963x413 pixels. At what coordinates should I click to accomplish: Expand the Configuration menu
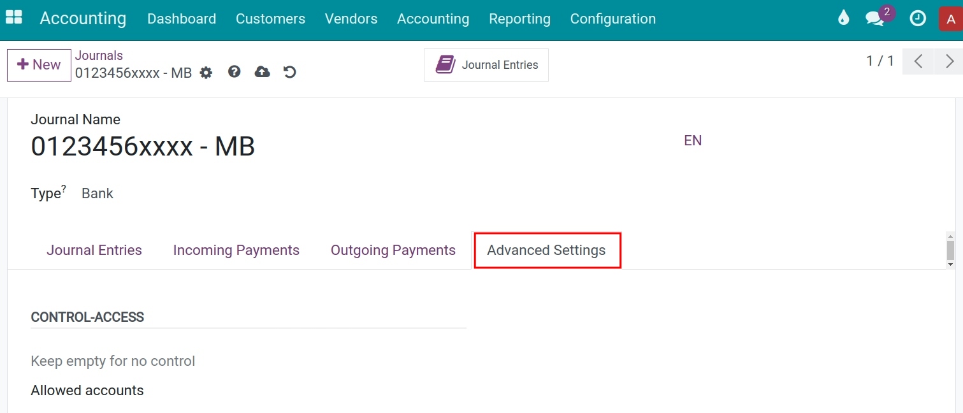613,19
